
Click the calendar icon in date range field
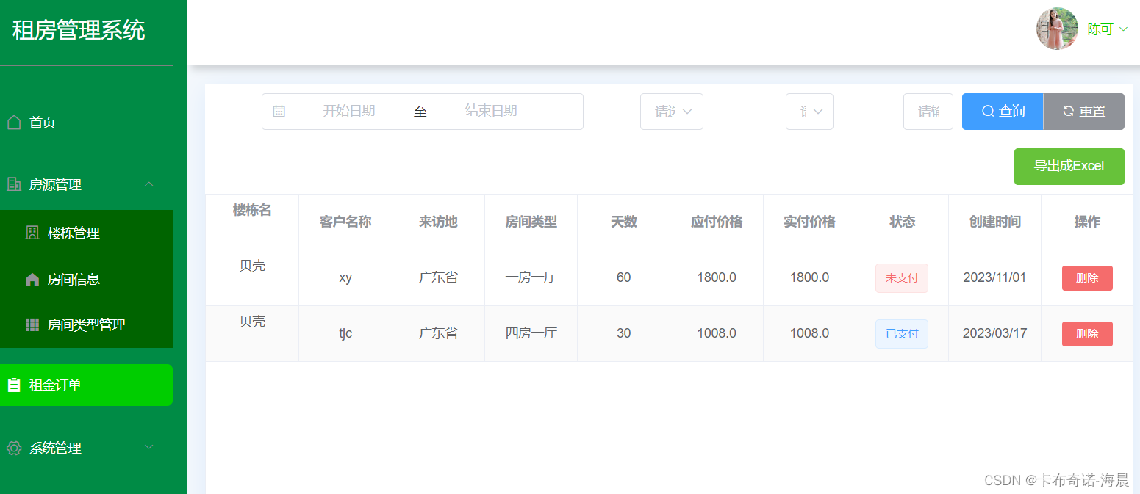(280, 111)
